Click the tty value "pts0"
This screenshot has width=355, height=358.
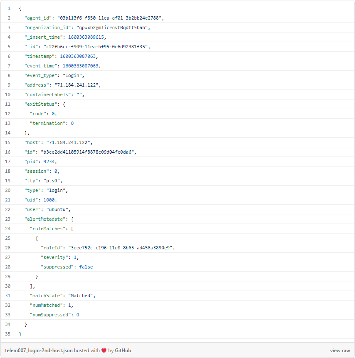52,181
